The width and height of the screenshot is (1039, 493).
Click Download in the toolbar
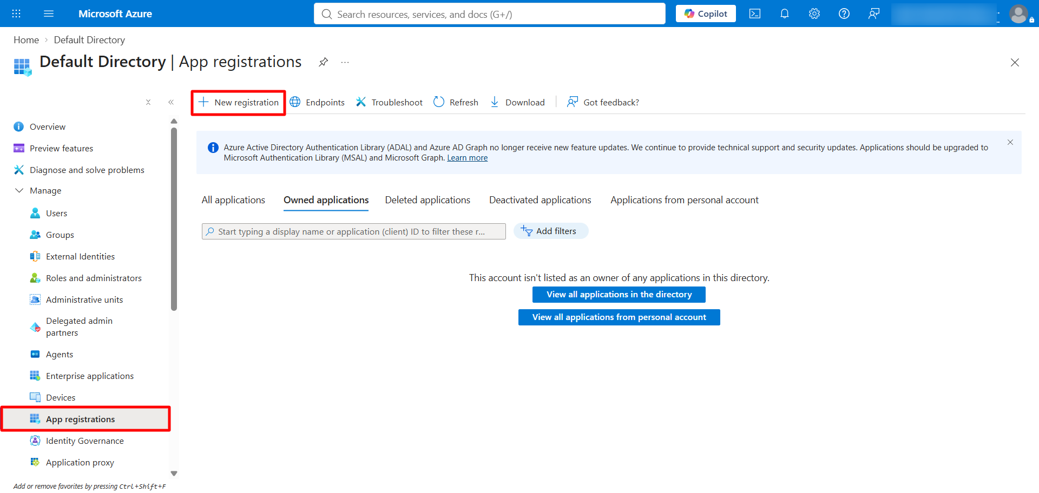[x=517, y=102]
